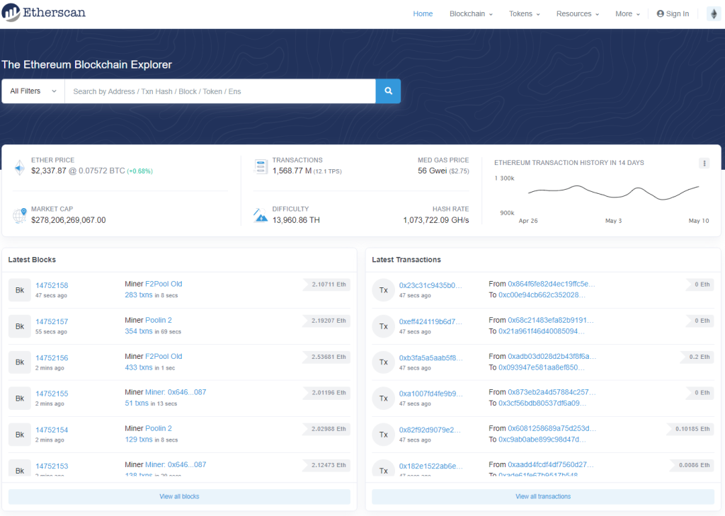Viewport: 725px width, 516px height.
Task: Open miner Poolin 2 for block 14752157
Action: tap(159, 320)
